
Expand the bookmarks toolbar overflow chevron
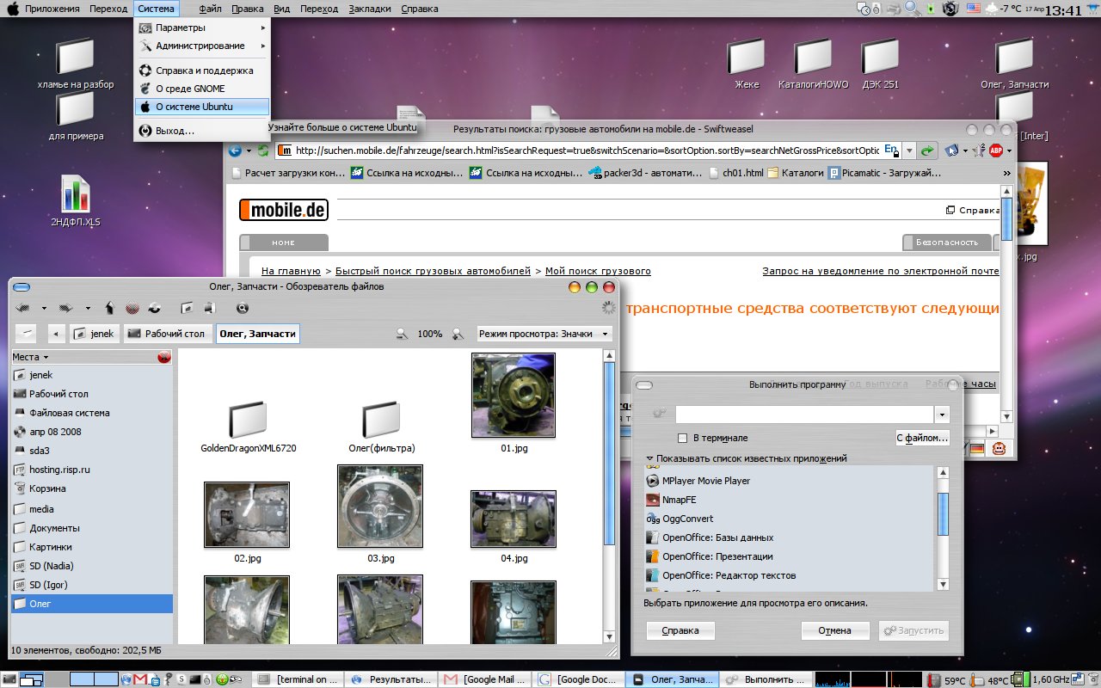1007,173
